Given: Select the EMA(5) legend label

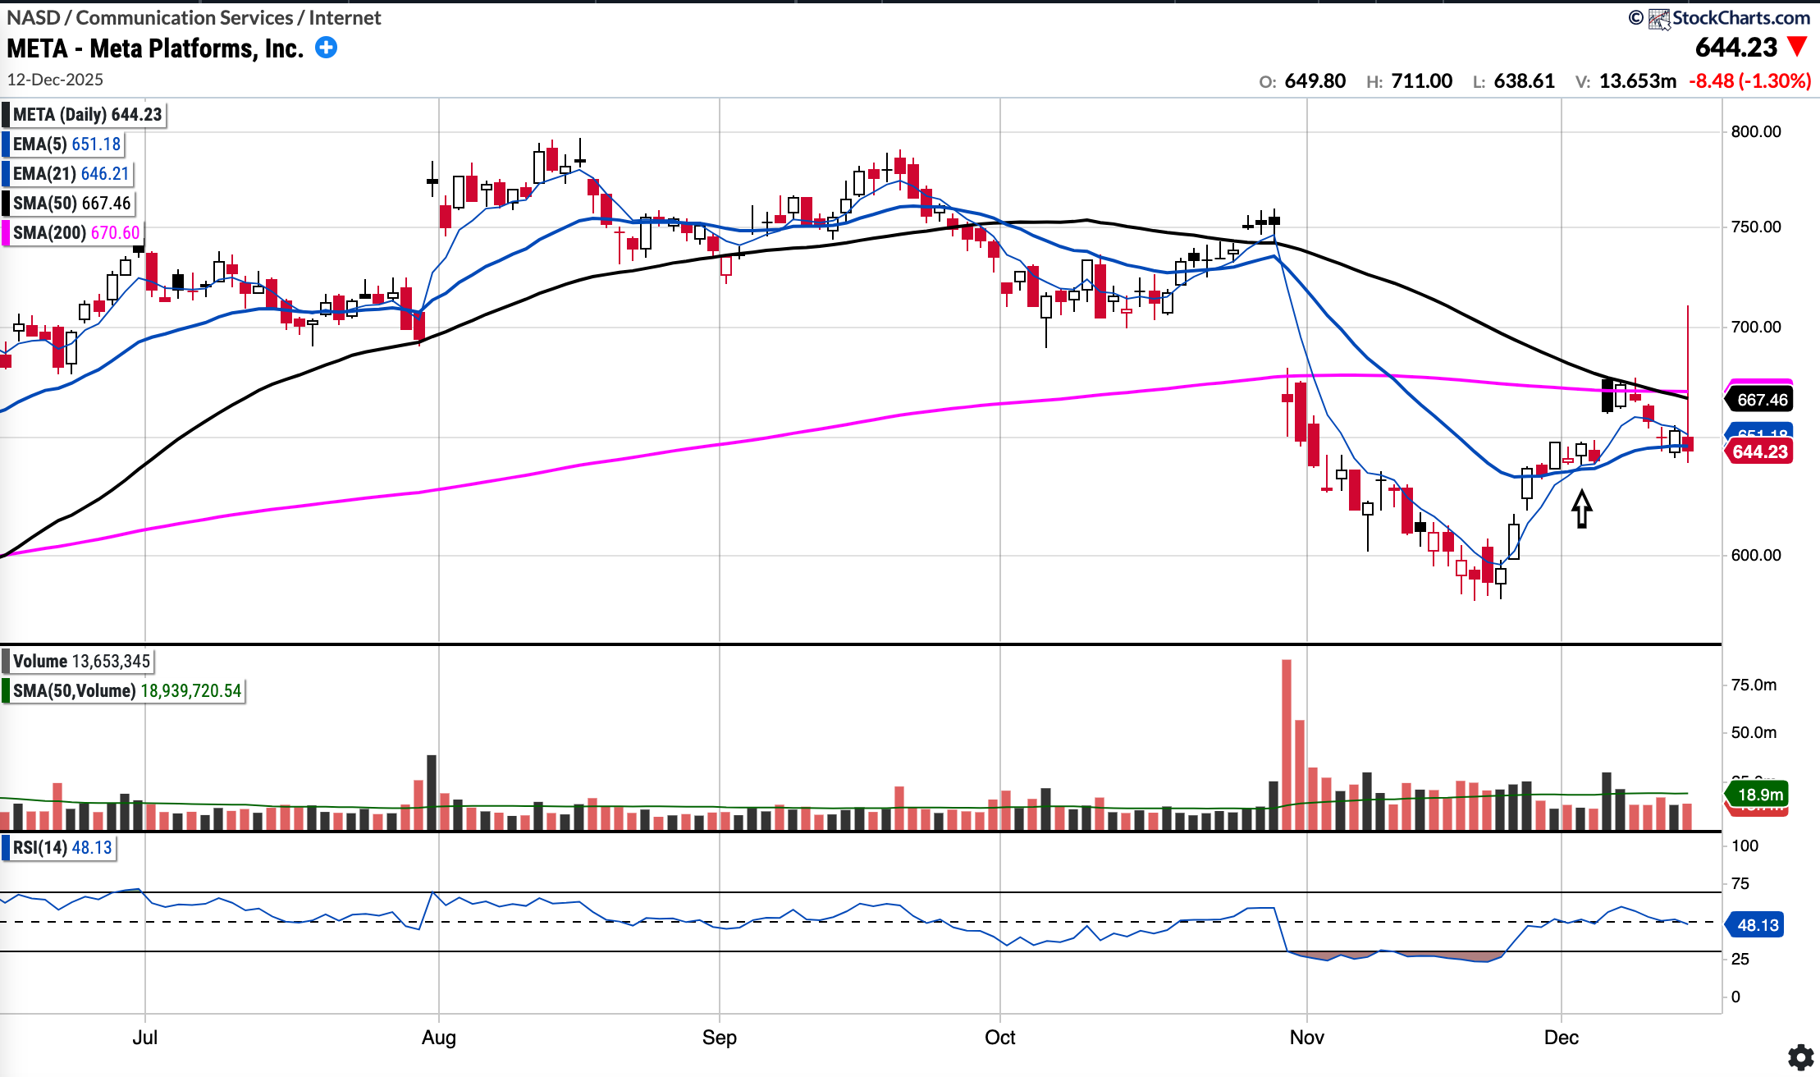Looking at the screenshot, I should click(x=66, y=144).
